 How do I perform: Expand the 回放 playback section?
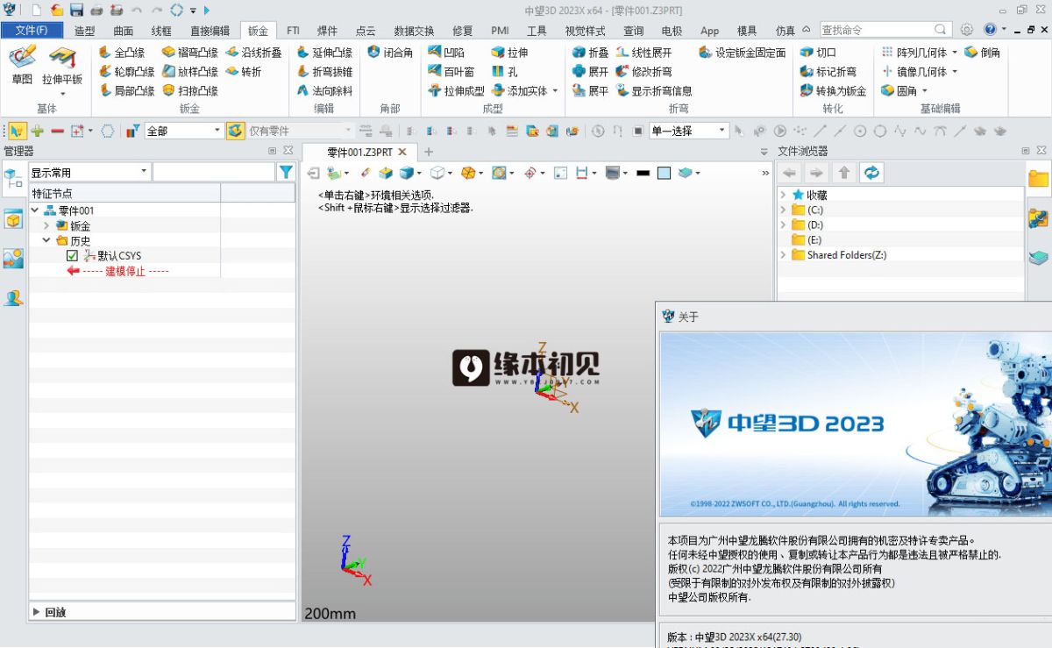point(37,612)
